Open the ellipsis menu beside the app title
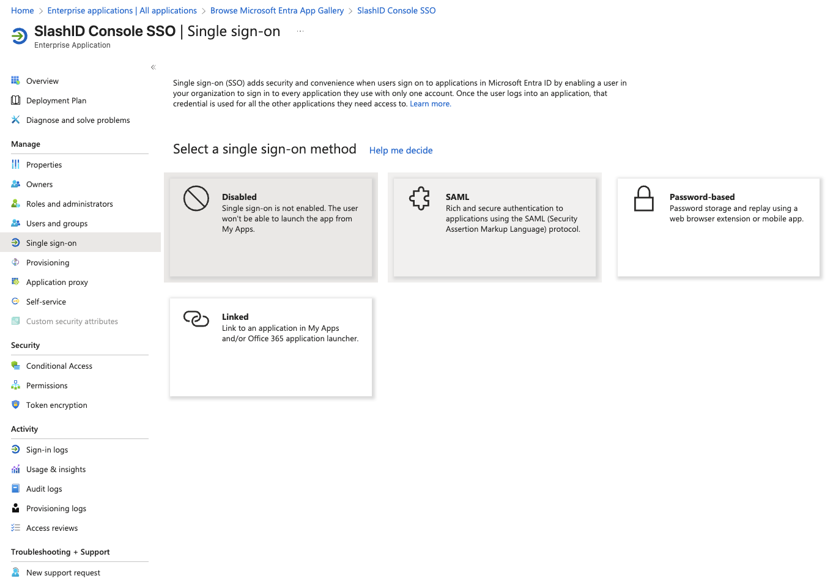Viewport: 833px width, 584px height. (300, 31)
